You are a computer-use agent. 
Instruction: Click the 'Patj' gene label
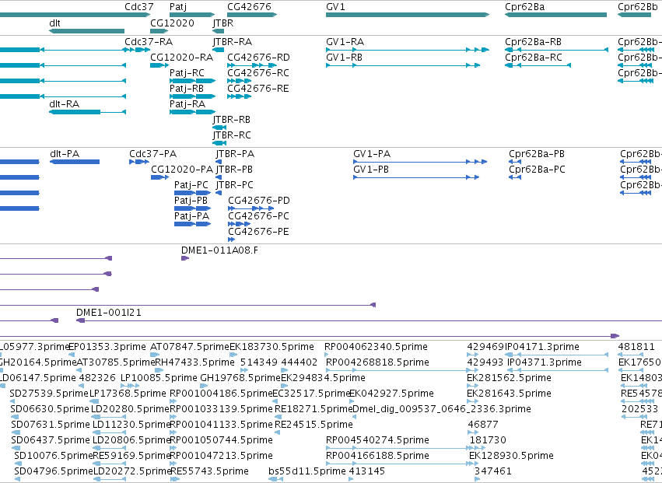[x=177, y=7]
